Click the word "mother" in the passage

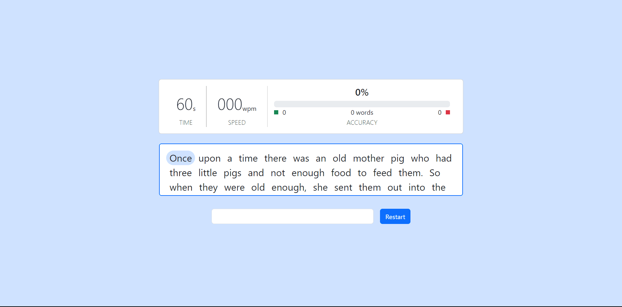368,158
